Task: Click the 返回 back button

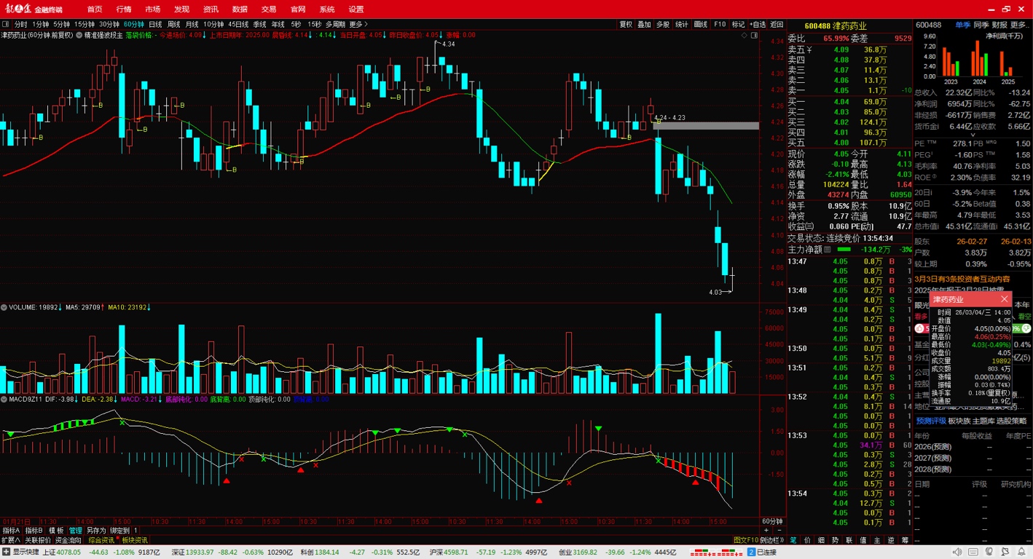Action: (x=777, y=24)
